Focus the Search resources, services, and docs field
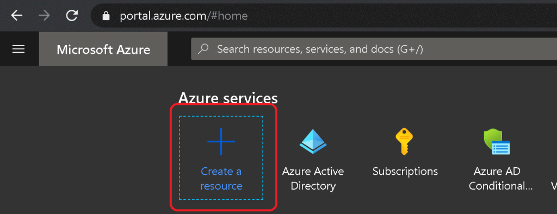This screenshot has width=557, height=214. tap(374, 49)
